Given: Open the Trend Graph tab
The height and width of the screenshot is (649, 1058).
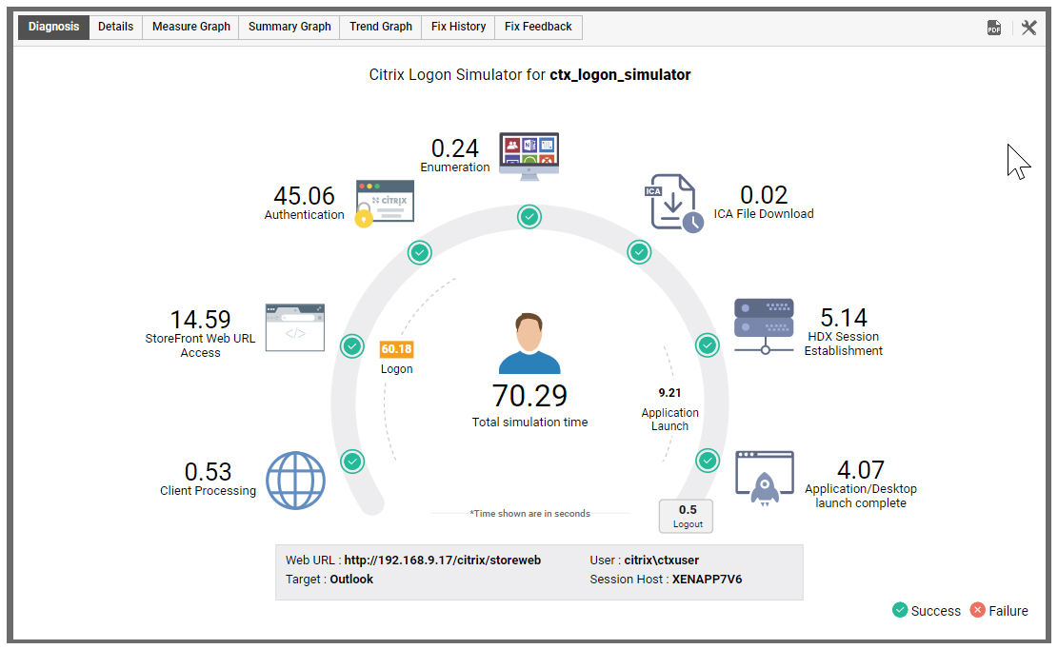Looking at the screenshot, I should click(381, 27).
